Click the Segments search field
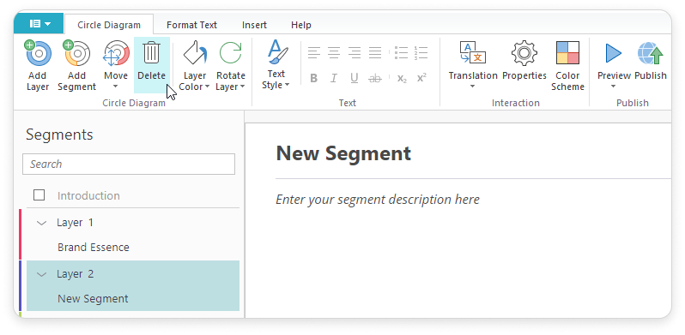Viewport: 685px width, 335px height. (x=129, y=164)
